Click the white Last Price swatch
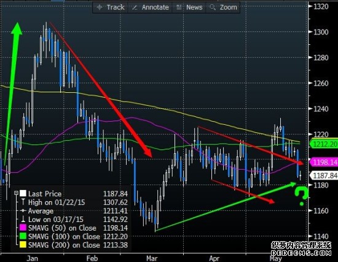Viewport: 338px width, 262px height. pyautogui.click(x=23, y=193)
